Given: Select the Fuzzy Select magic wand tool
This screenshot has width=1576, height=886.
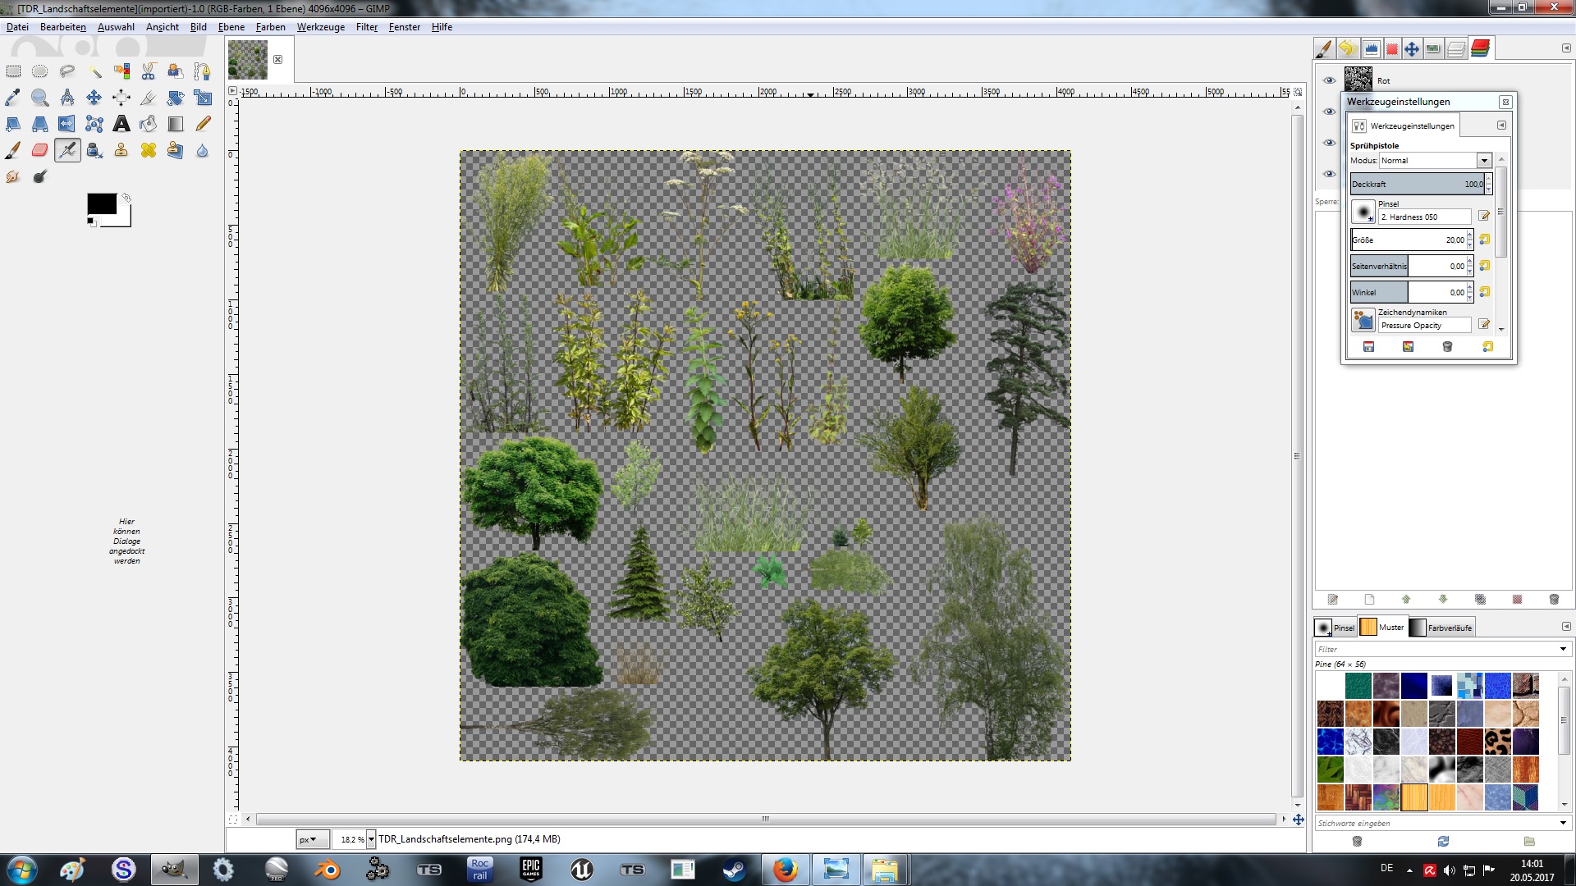Looking at the screenshot, I should [94, 71].
